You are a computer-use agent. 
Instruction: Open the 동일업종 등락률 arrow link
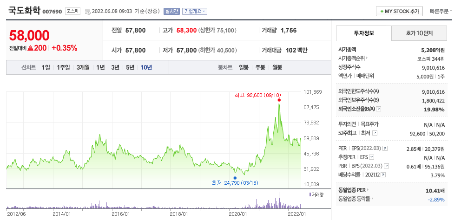[356, 199]
